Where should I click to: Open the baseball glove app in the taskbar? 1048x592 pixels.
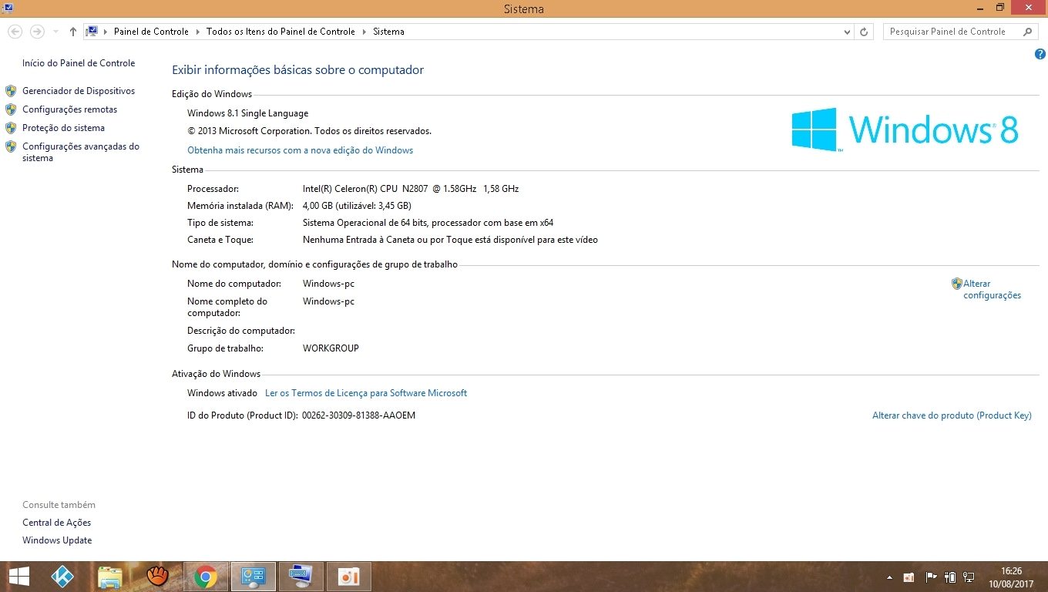(158, 577)
